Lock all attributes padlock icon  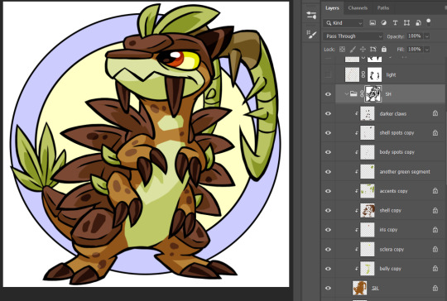(x=384, y=50)
